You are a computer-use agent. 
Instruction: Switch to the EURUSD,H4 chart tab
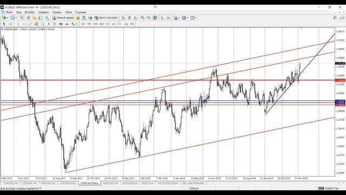11,183
